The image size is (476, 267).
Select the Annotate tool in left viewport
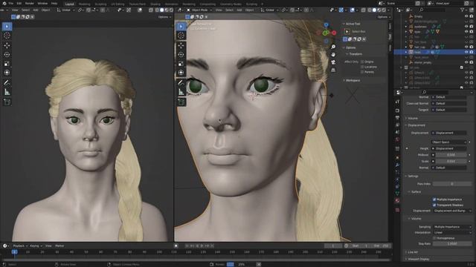click(x=7, y=82)
